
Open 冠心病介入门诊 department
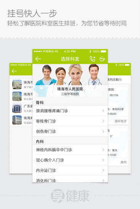70,160
